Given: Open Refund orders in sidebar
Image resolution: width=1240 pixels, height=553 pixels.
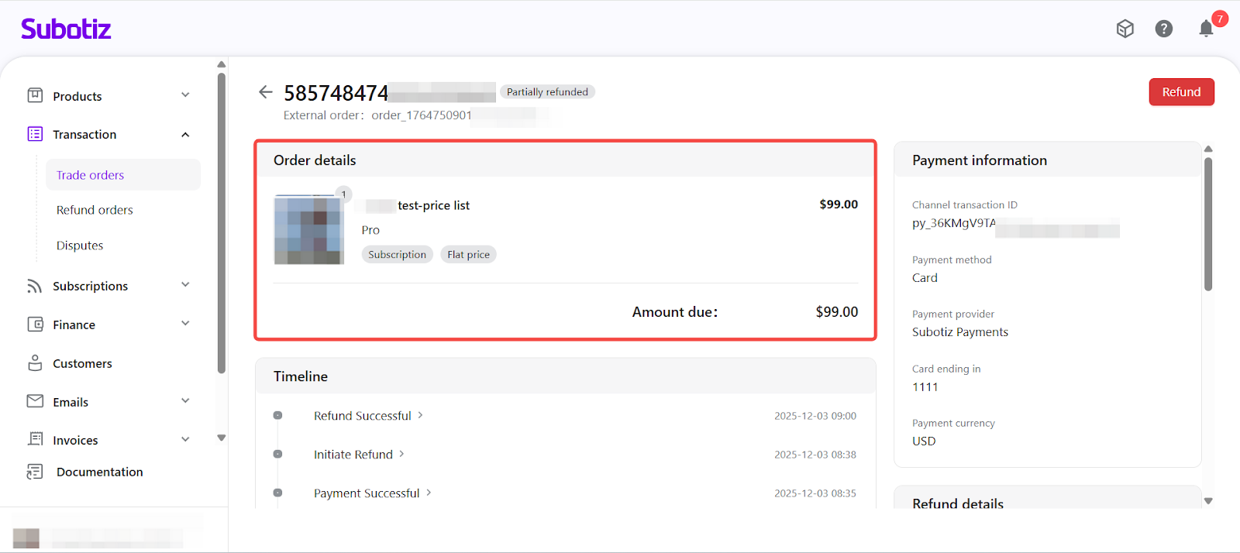Looking at the screenshot, I should pos(95,210).
